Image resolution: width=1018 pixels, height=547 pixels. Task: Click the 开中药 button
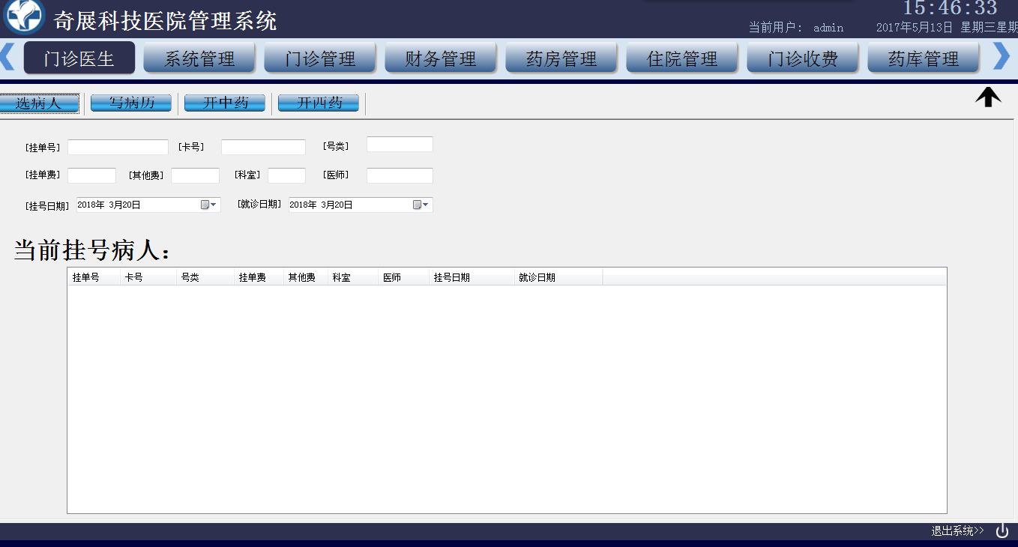pyautogui.click(x=225, y=103)
